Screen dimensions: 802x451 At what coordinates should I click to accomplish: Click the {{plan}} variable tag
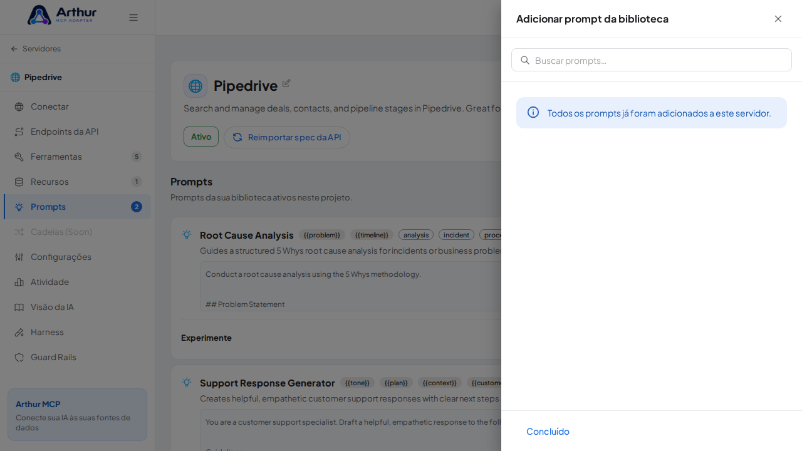[x=396, y=383]
